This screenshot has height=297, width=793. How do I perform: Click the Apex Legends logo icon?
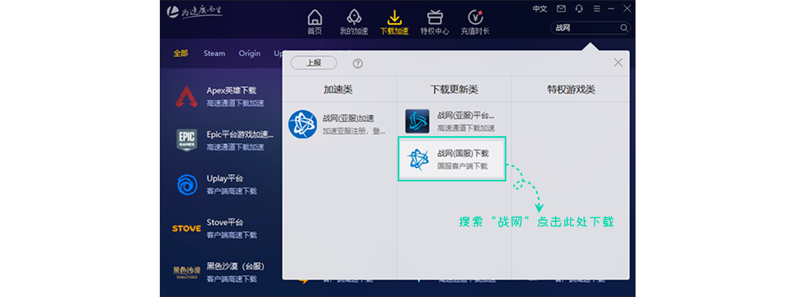pos(186,97)
